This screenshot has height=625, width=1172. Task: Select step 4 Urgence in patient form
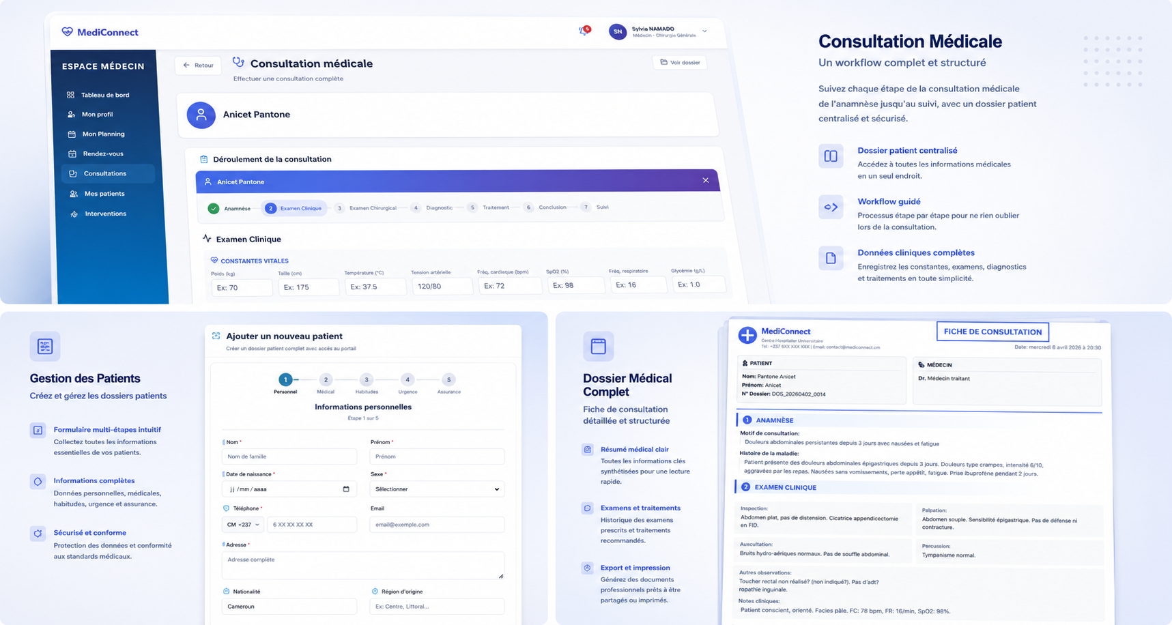click(408, 383)
